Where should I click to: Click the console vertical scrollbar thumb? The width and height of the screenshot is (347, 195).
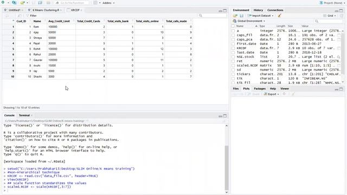[227, 167]
